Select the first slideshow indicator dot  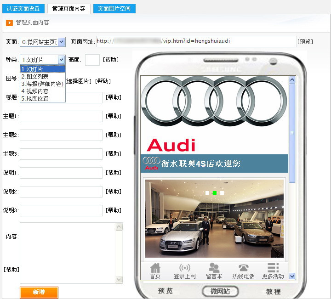click(207, 193)
